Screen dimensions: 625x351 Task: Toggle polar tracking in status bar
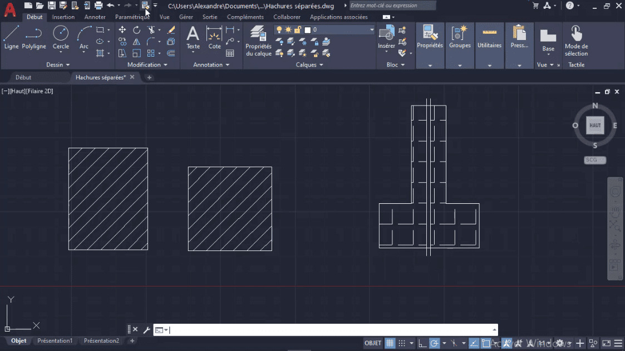pyautogui.click(x=435, y=343)
